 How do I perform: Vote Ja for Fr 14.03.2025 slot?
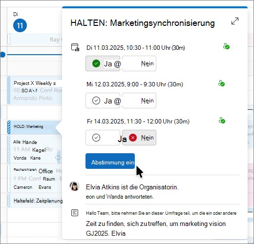[103, 138]
